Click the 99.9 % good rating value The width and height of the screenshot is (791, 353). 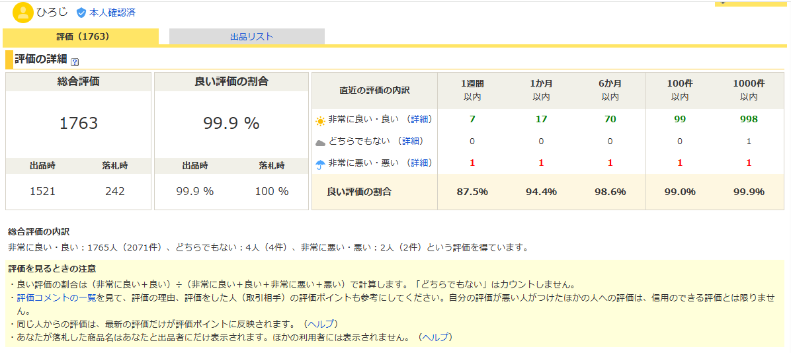231,123
